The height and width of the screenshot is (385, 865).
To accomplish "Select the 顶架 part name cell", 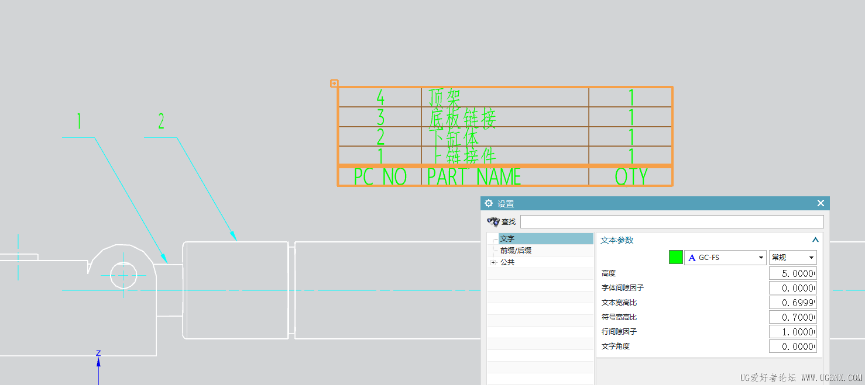I will [505, 97].
